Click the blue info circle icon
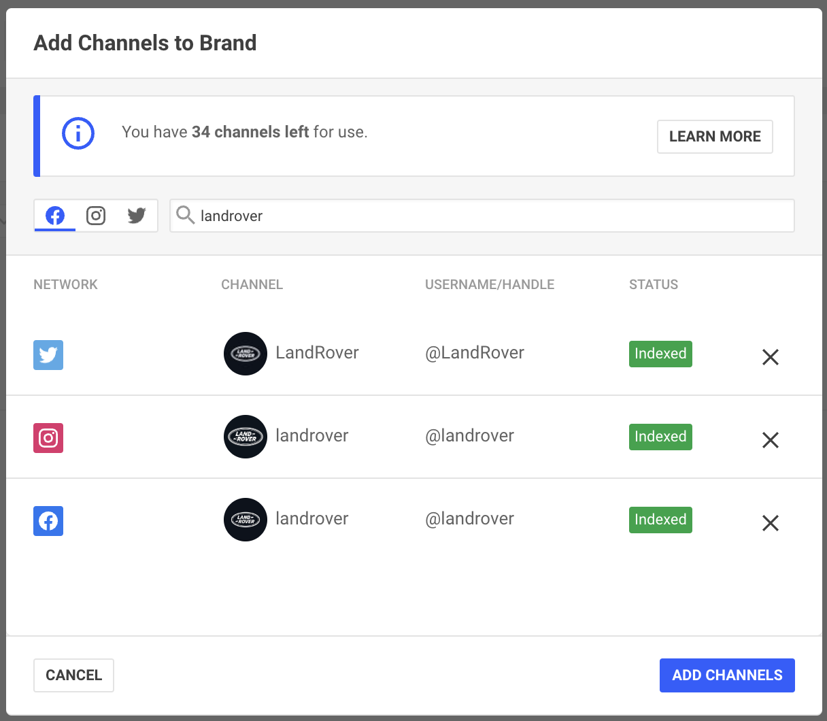Viewport: 827px width, 721px height. pyautogui.click(x=78, y=133)
